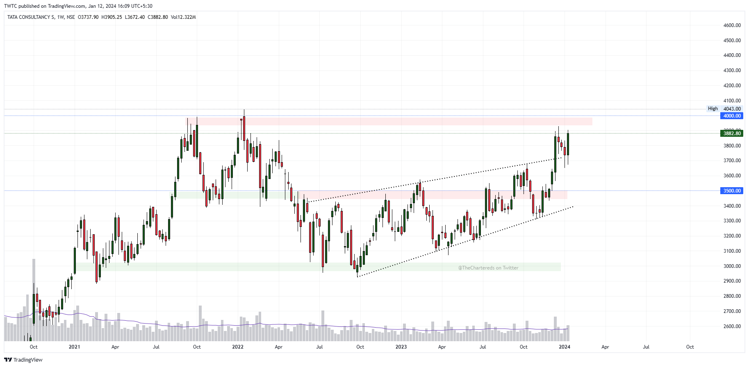Screen dimensions: 749x367
Task: Click the blue 3500.00 price label
Action: click(732, 191)
